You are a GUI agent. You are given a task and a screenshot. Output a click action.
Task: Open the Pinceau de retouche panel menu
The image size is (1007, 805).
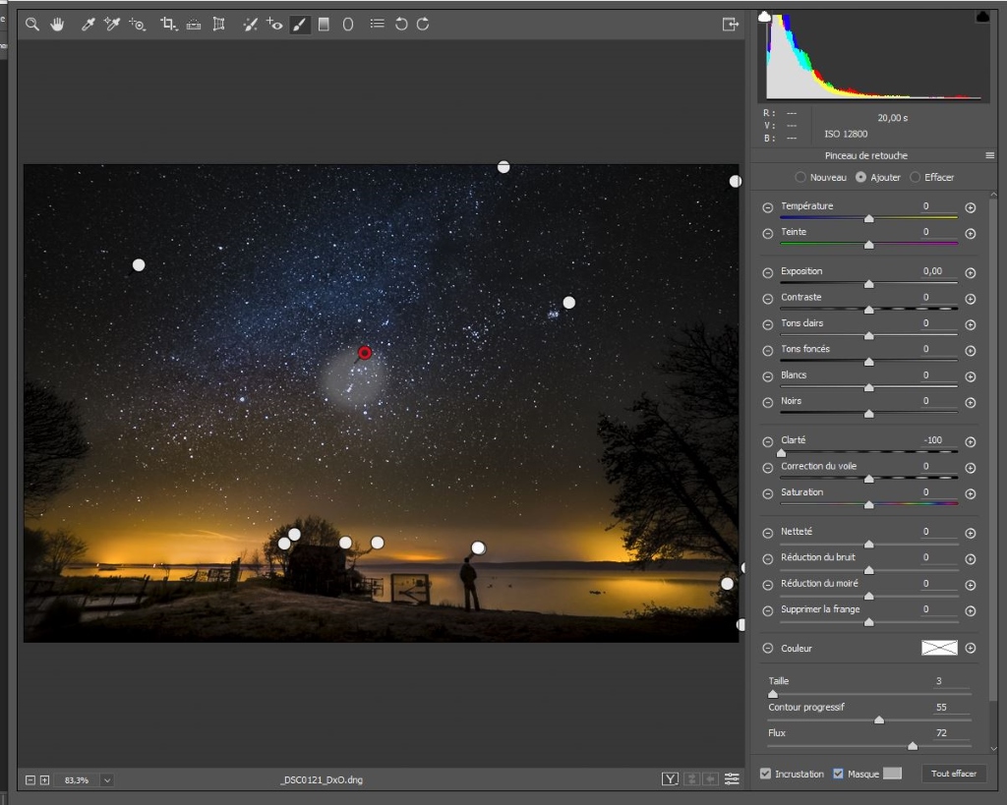tap(990, 156)
